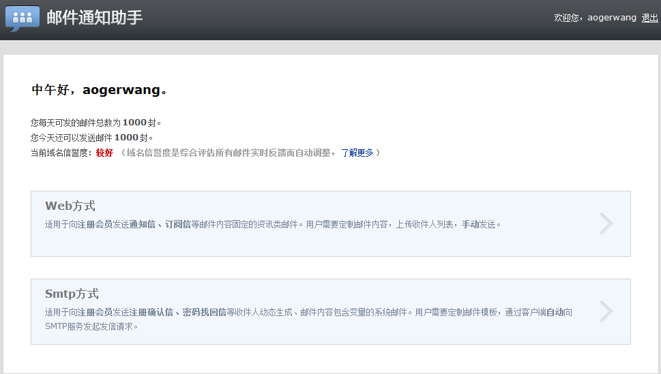The height and width of the screenshot is (374, 661).
Task: Click the 欢迎您 text in header
Action: [570, 18]
